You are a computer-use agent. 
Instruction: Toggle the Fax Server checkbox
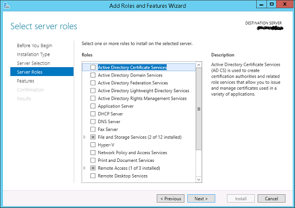coord(93,130)
